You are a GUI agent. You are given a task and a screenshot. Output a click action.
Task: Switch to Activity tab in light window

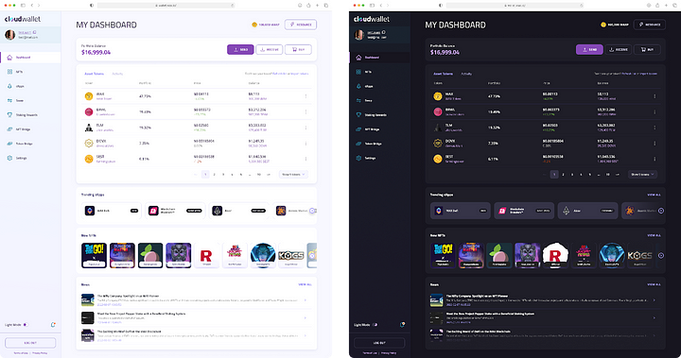(117, 74)
